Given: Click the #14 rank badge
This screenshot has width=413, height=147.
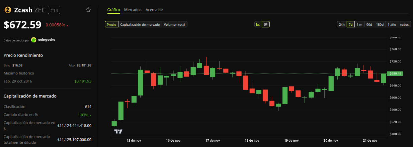Looking at the screenshot, I should (x=54, y=10).
